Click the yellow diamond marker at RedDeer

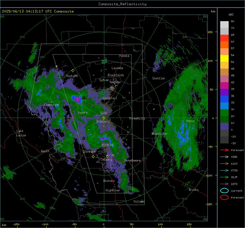(x=112, y=88)
